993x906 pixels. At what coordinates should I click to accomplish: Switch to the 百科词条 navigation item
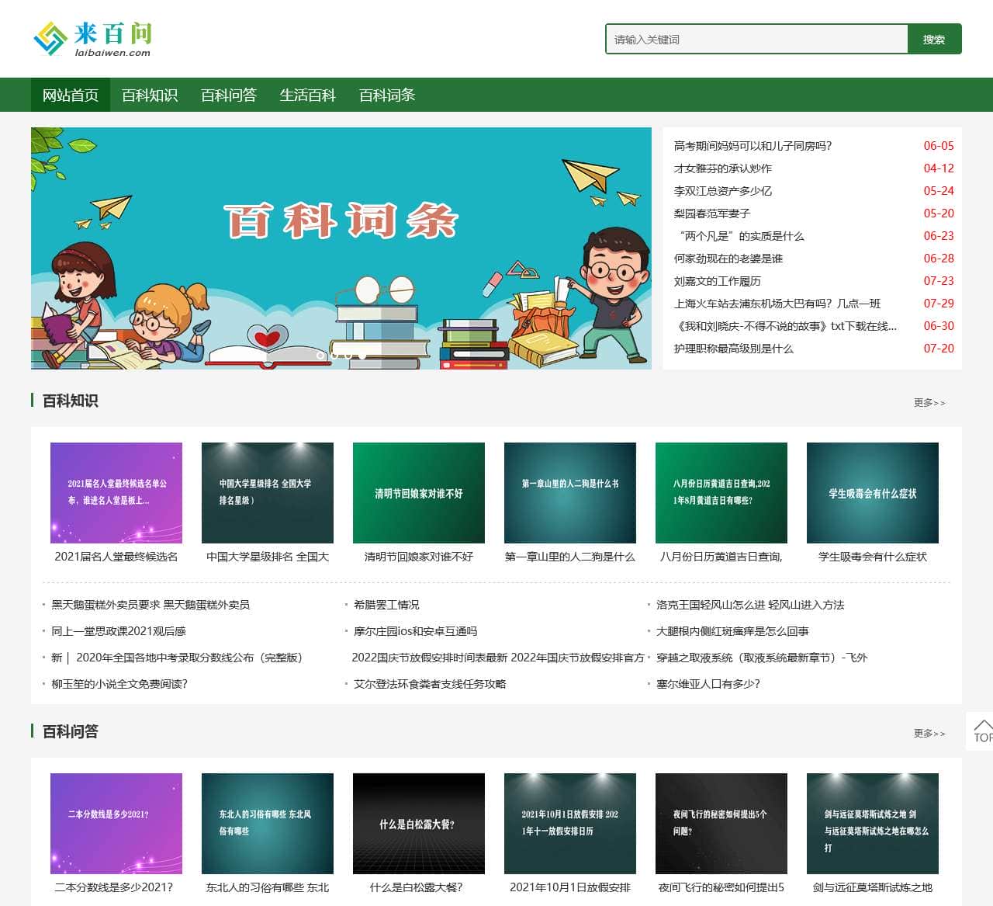coord(387,95)
